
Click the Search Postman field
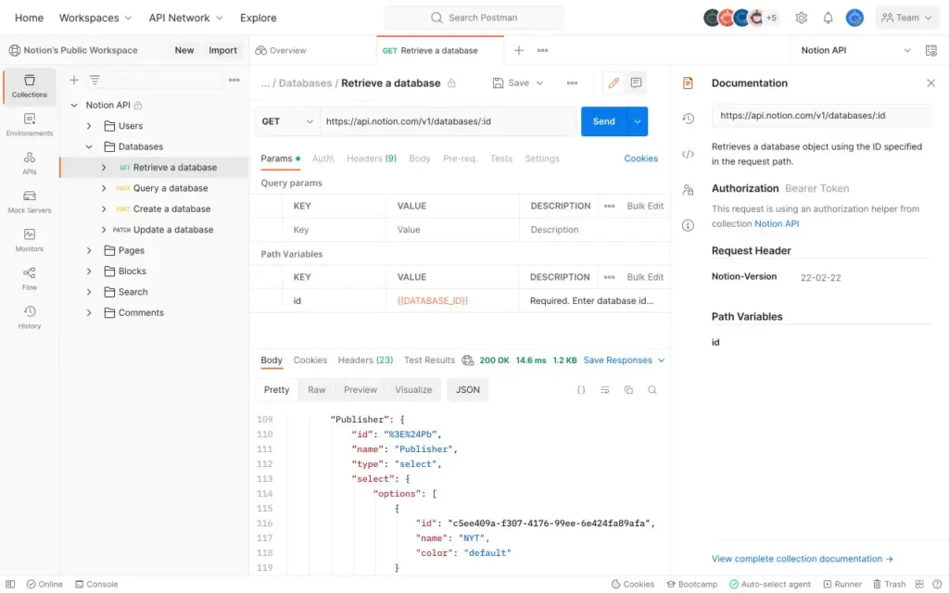474,18
